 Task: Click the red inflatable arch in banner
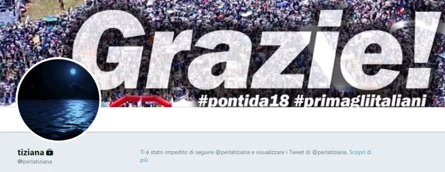pyautogui.click(x=141, y=101)
